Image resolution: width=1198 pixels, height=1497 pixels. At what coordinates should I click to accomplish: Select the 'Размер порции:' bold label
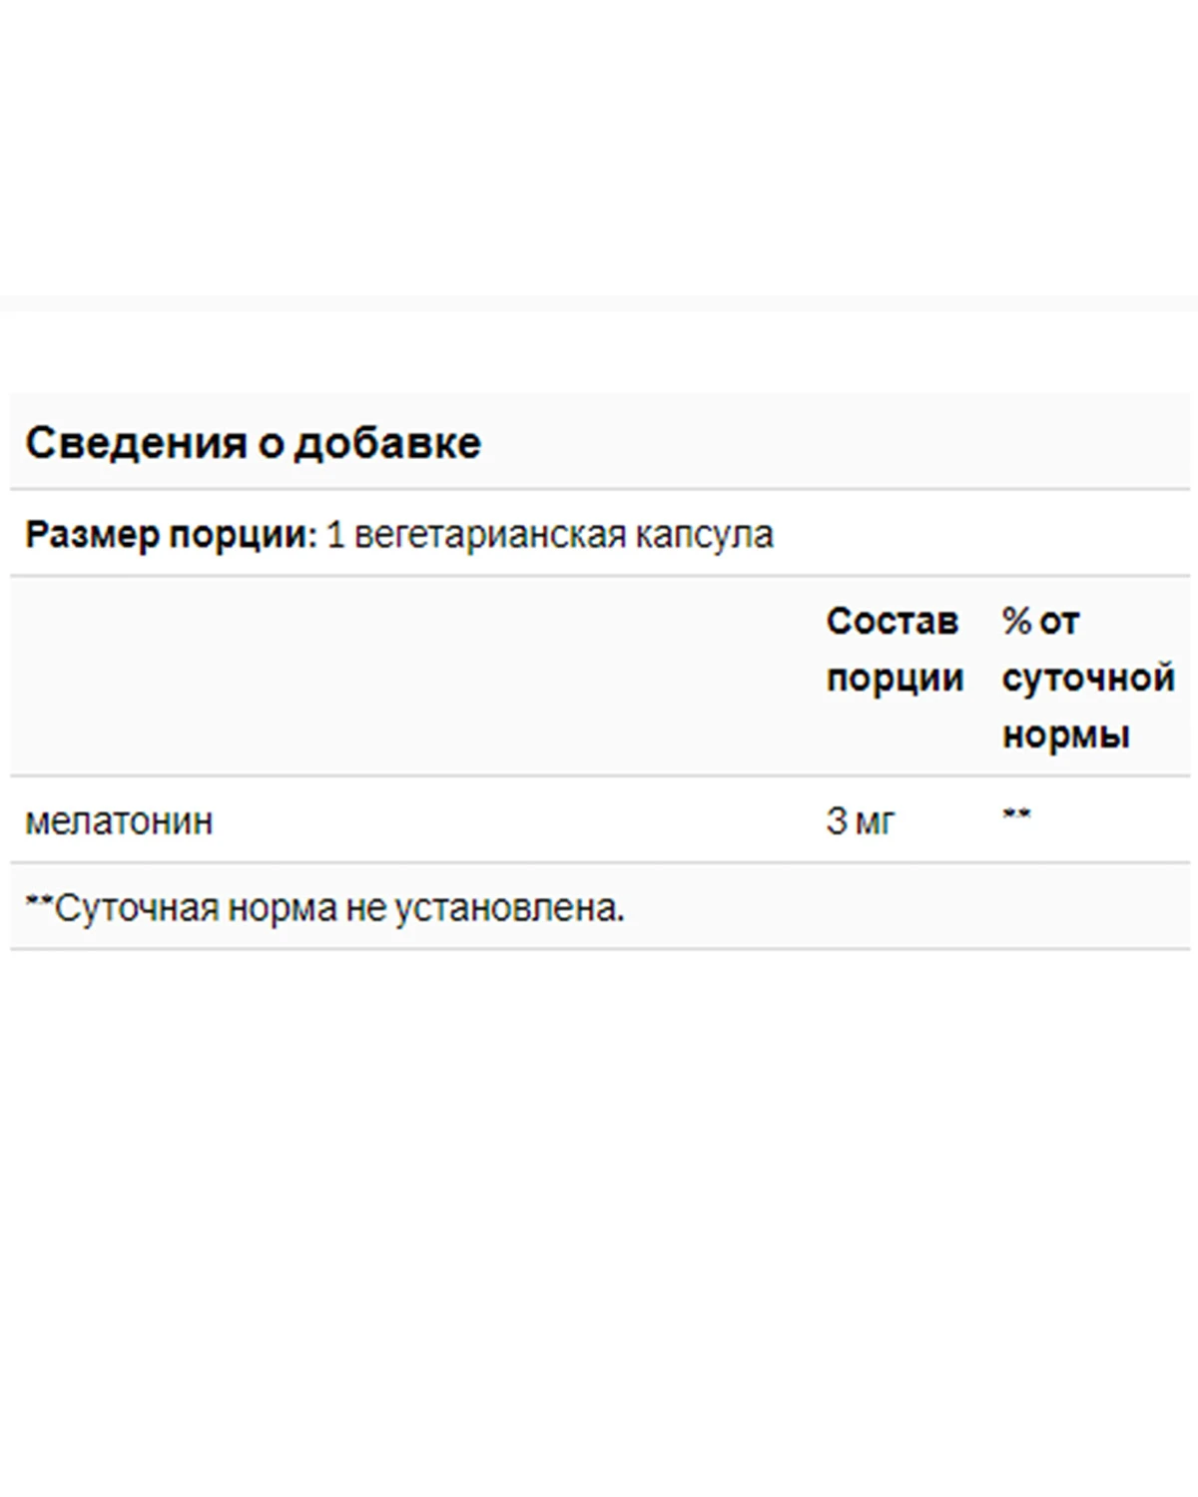point(171,535)
